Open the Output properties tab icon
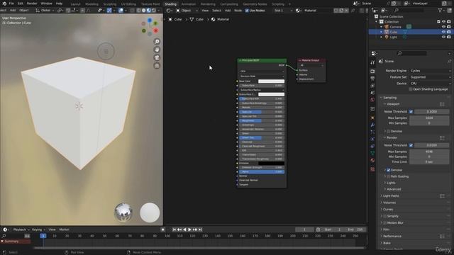 (372, 79)
